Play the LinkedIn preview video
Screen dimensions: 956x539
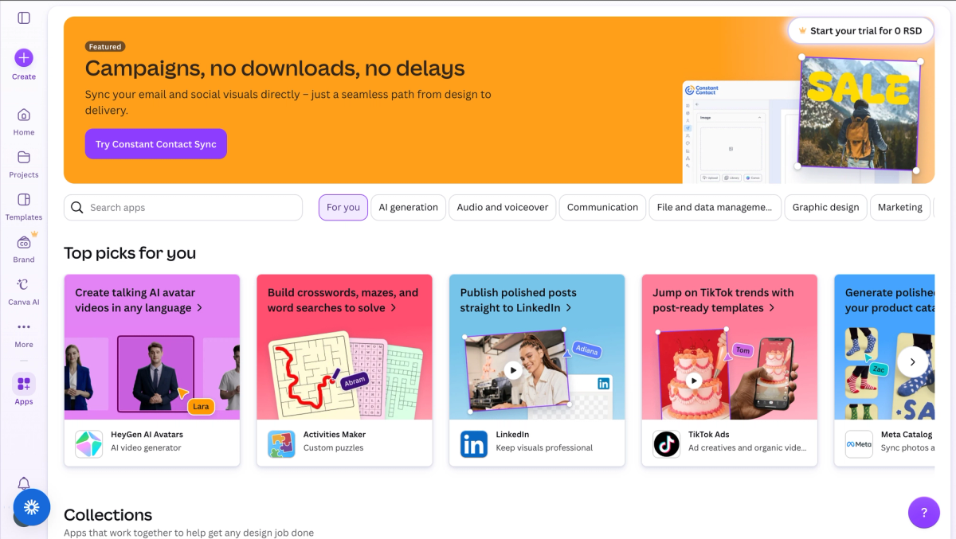tap(514, 370)
